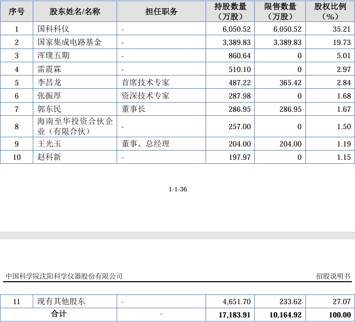The width and height of the screenshot is (355, 322).
Task: Click the 股权比例（%） column header
Action: point(330,12)
